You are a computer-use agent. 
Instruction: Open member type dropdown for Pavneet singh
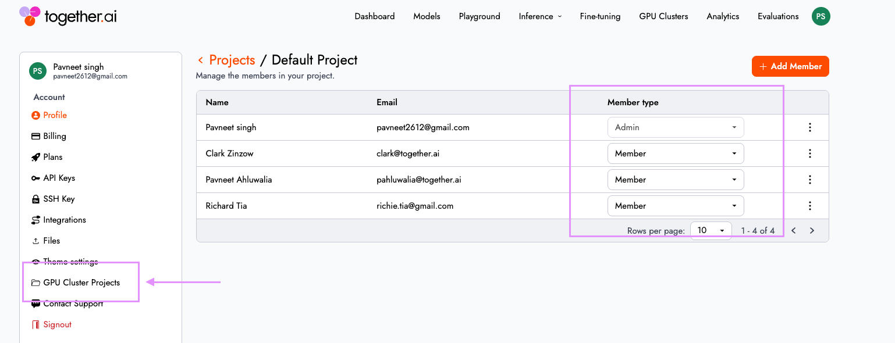(x=676, y=127)
